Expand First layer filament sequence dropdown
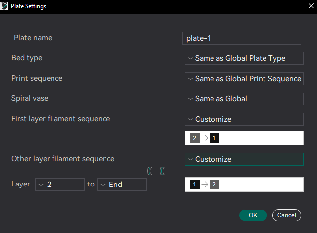Viewport: 317px width, 233px height. point(244,119)
